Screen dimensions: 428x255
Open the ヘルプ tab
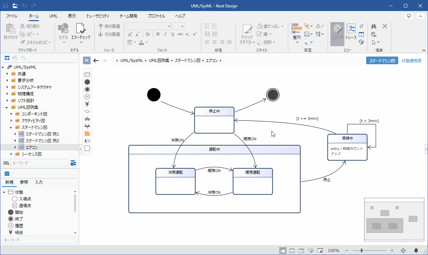180,16
